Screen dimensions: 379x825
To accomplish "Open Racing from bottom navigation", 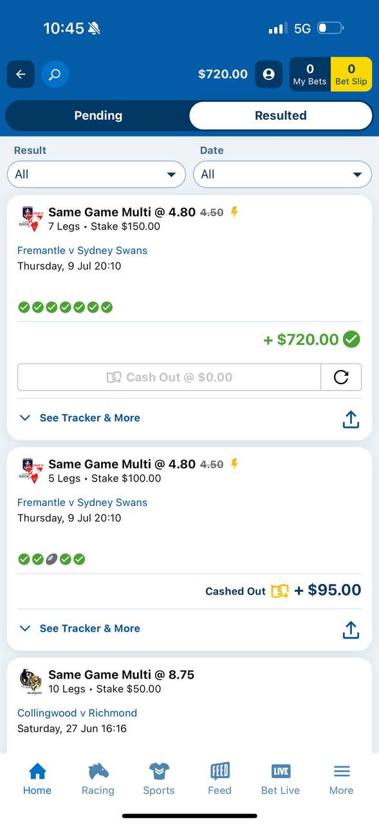I will [x=98, y=779].
